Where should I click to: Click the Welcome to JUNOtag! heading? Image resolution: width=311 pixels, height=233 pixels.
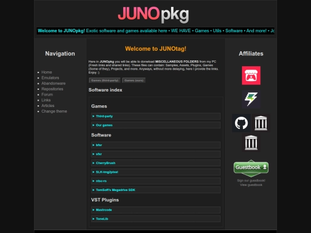tap(155, 49)
